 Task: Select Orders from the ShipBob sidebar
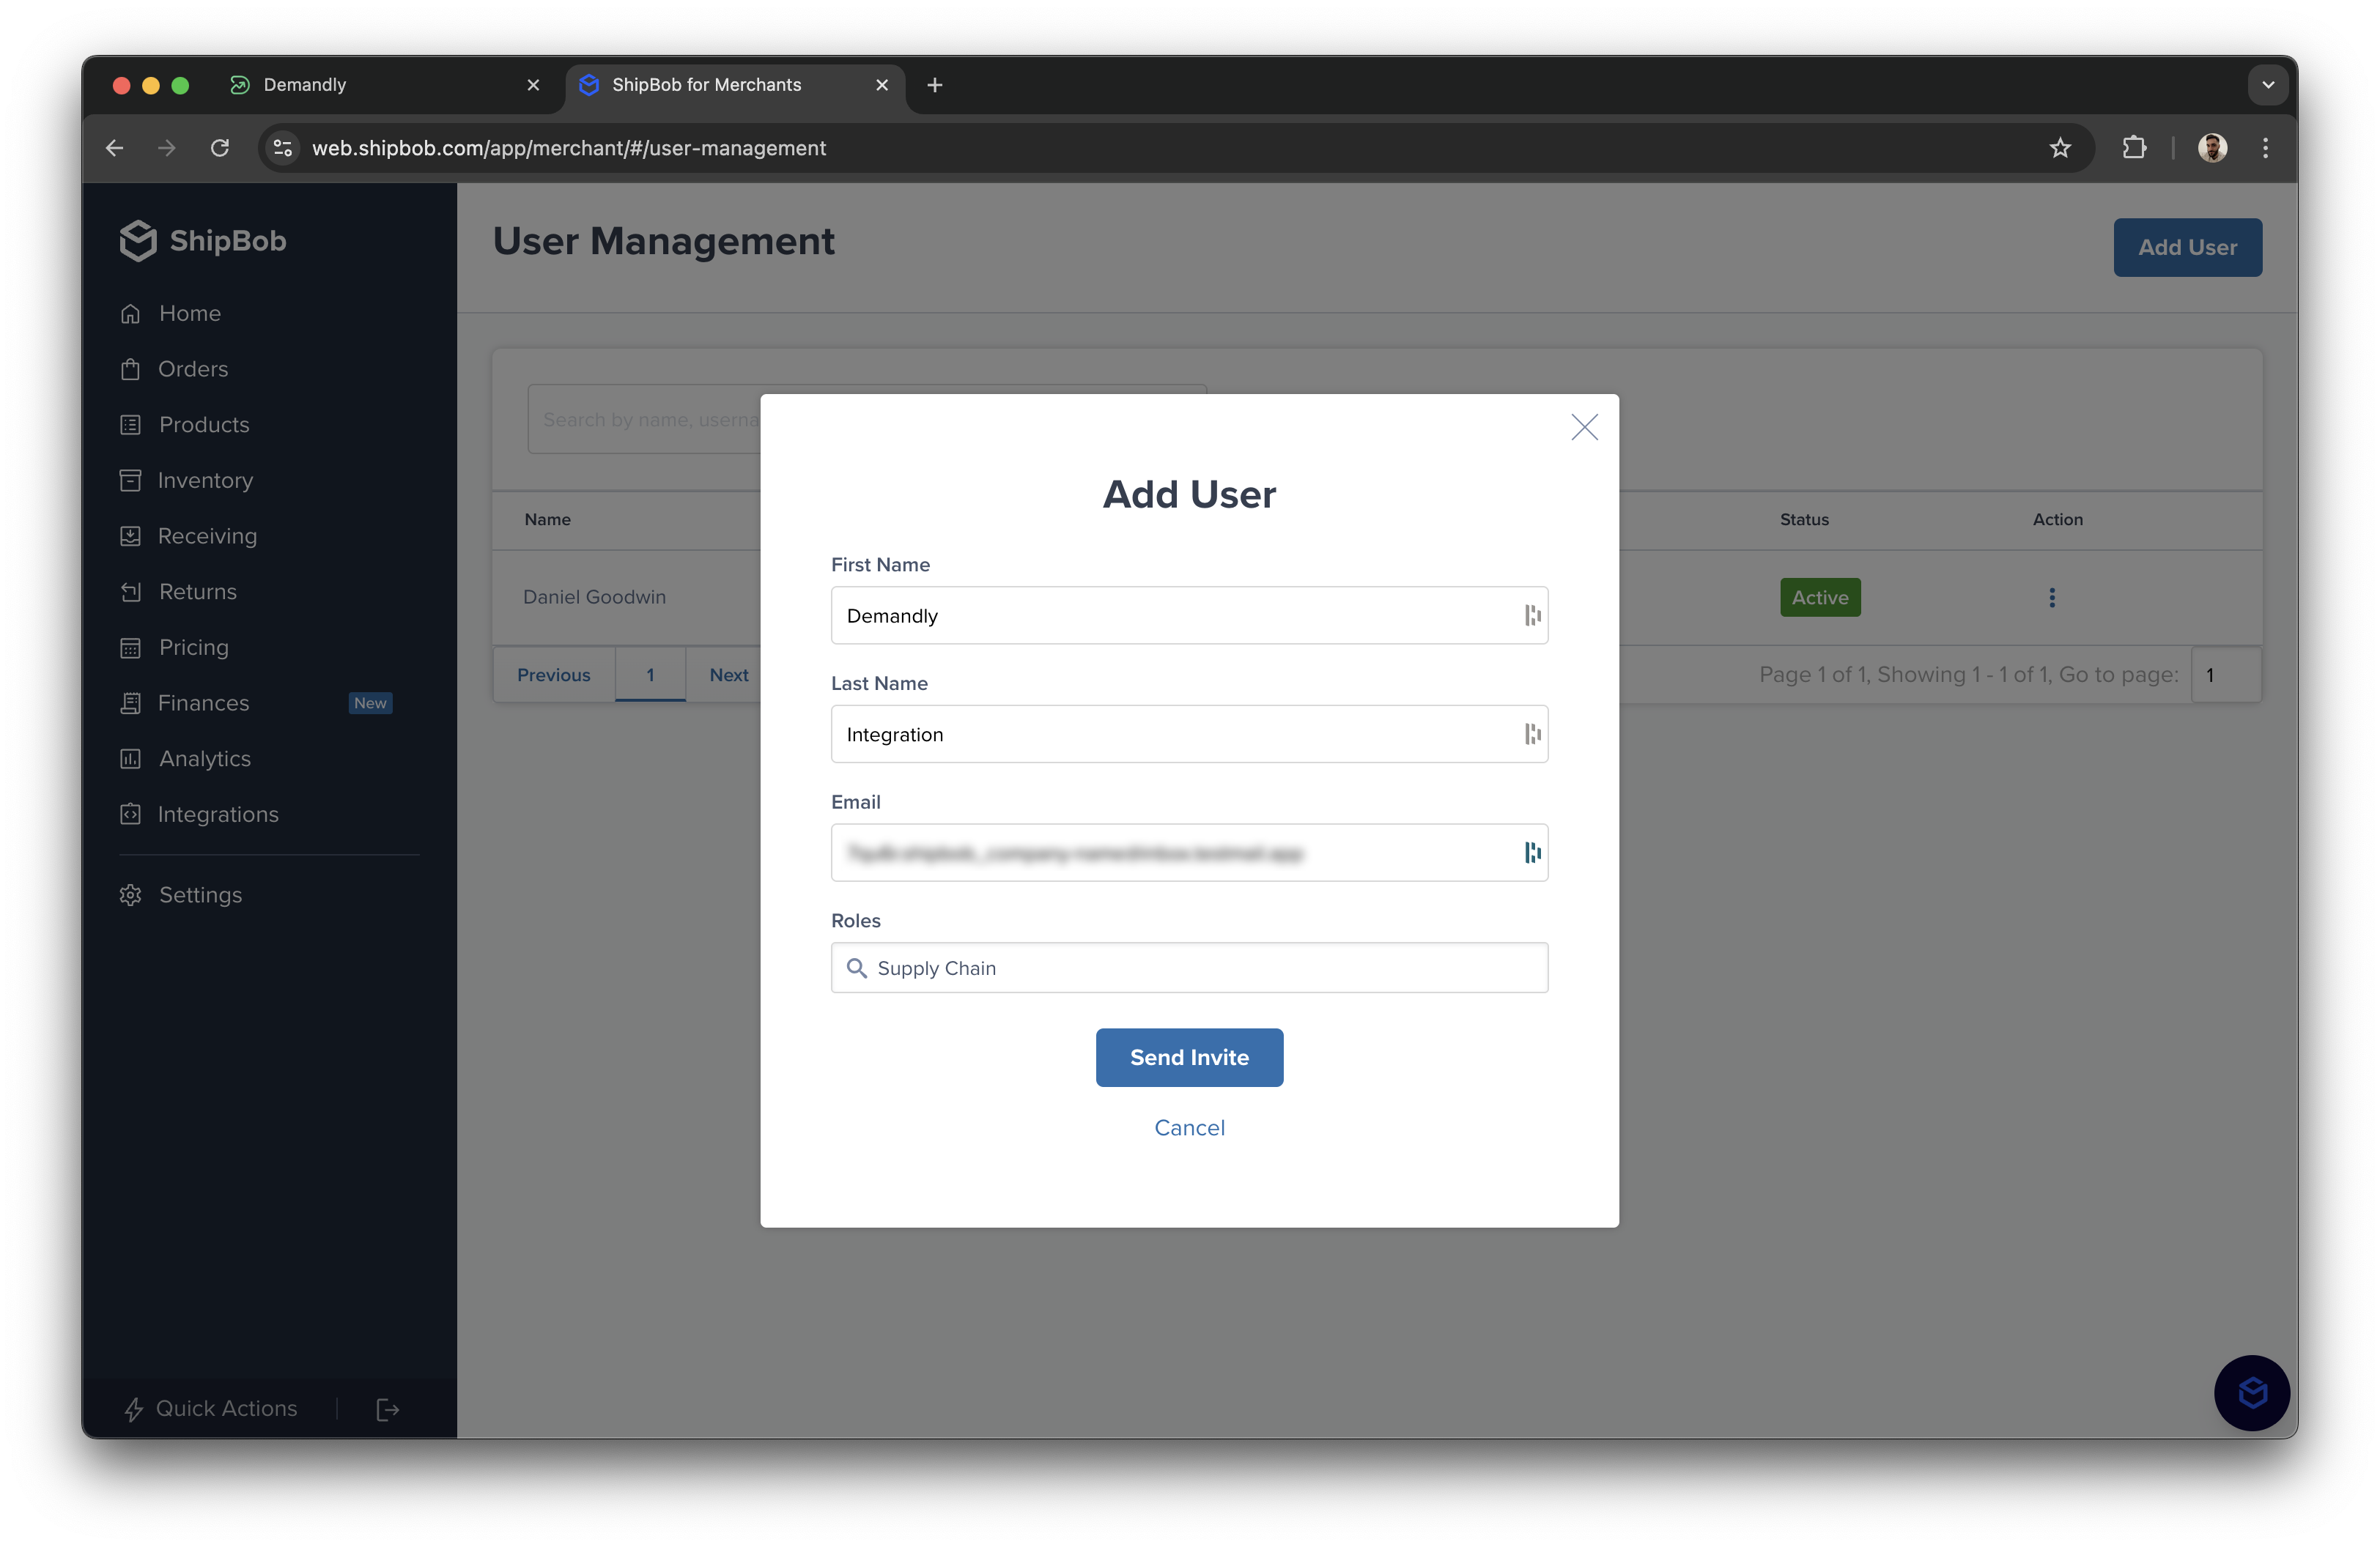click(193, 368)
